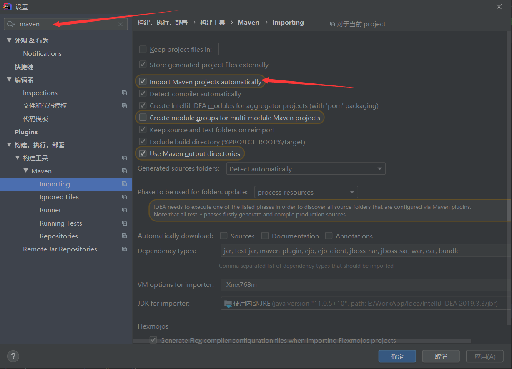This screenshot has height=369, width=512.
Task: Enable Create module groups for multi-module Maven projects
Action: pyautogui.click(x=143, y=118)
